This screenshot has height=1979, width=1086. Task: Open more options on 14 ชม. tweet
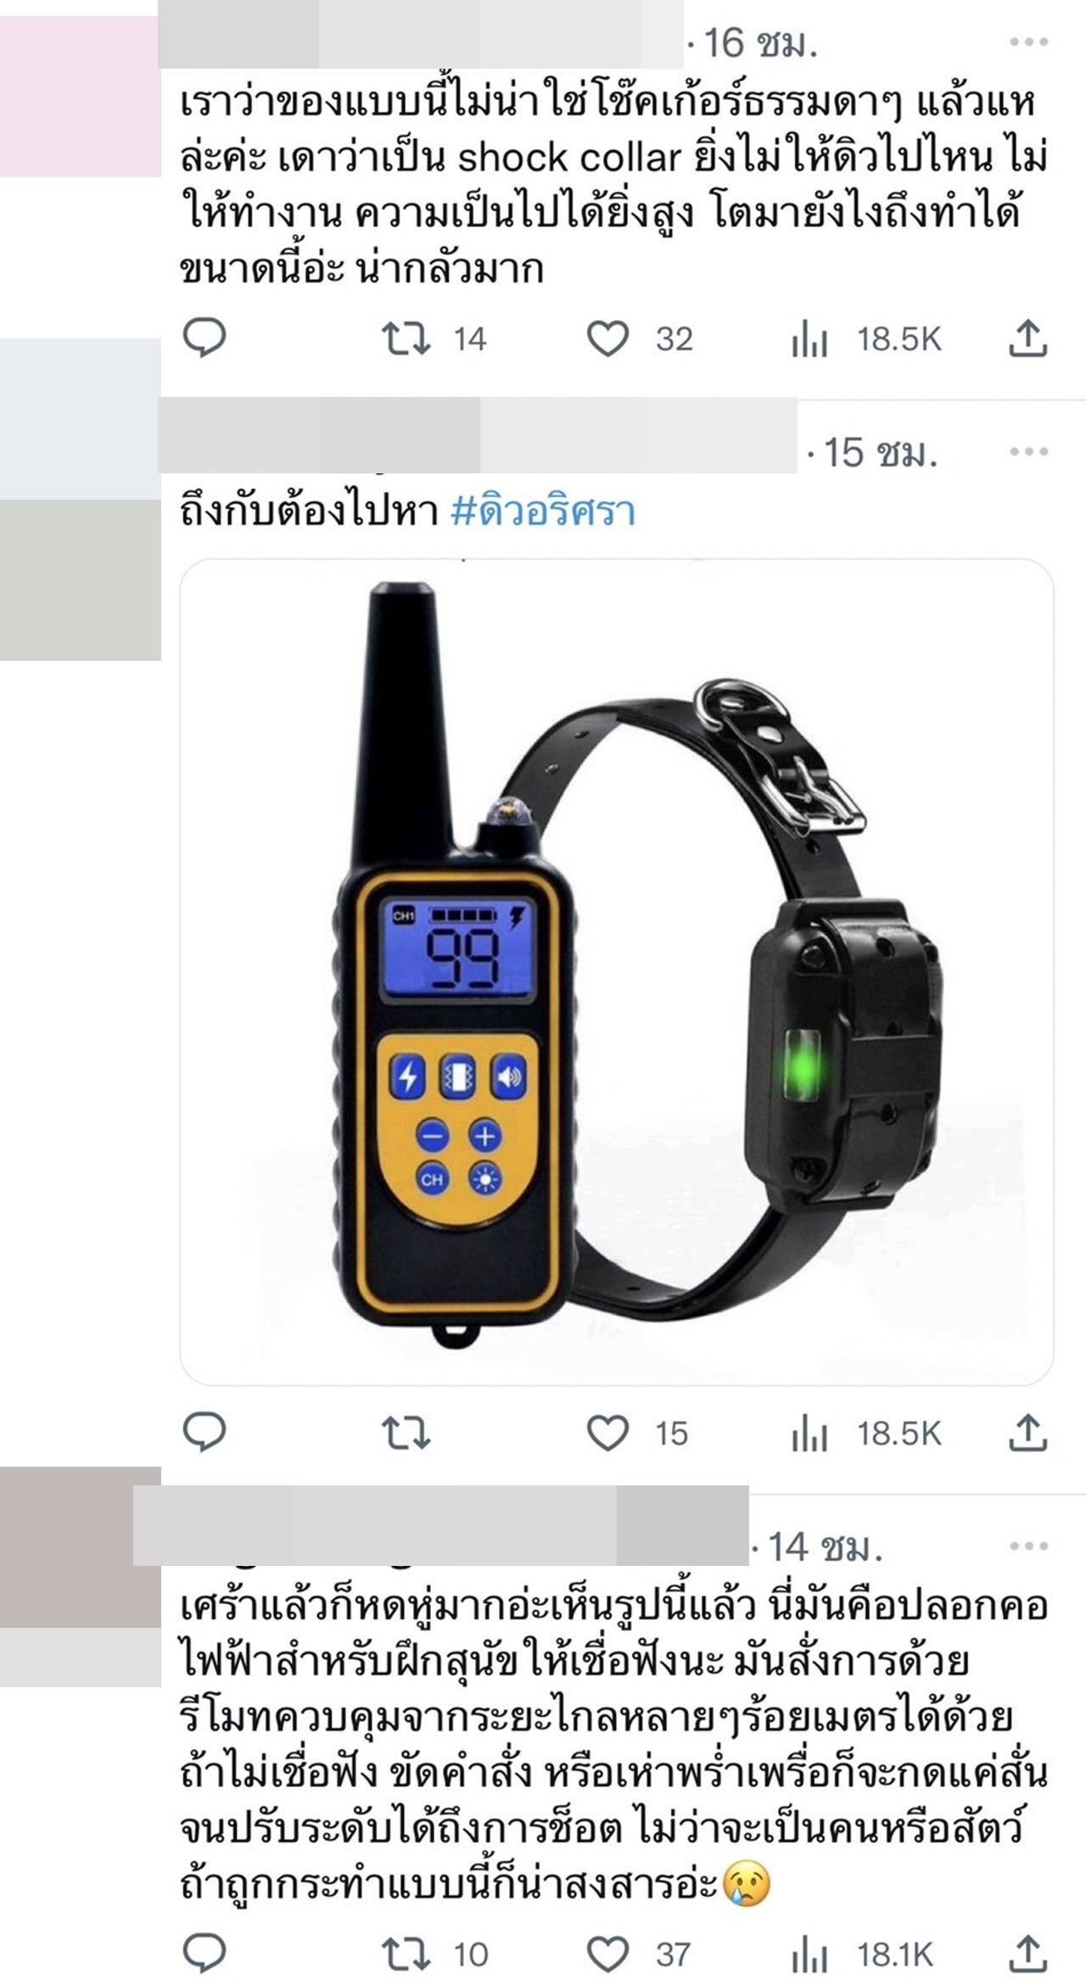coord(1028,1546)
